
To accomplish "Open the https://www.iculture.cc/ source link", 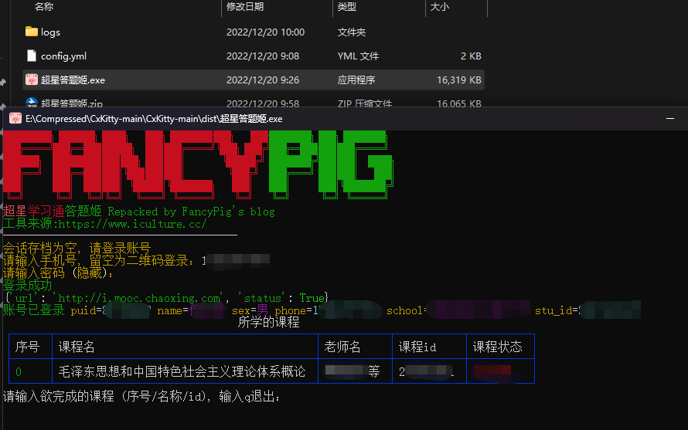I will [132, 224].
